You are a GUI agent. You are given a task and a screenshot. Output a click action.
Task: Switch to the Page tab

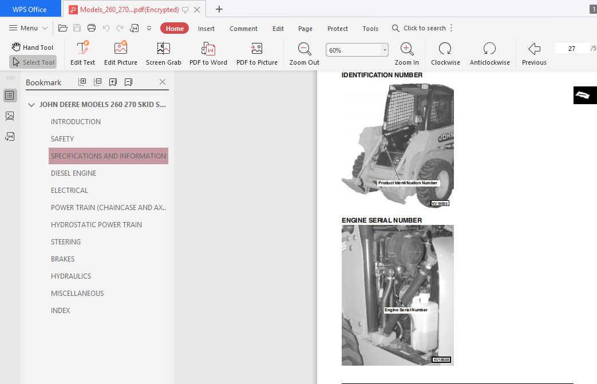(x=305, y=29)
